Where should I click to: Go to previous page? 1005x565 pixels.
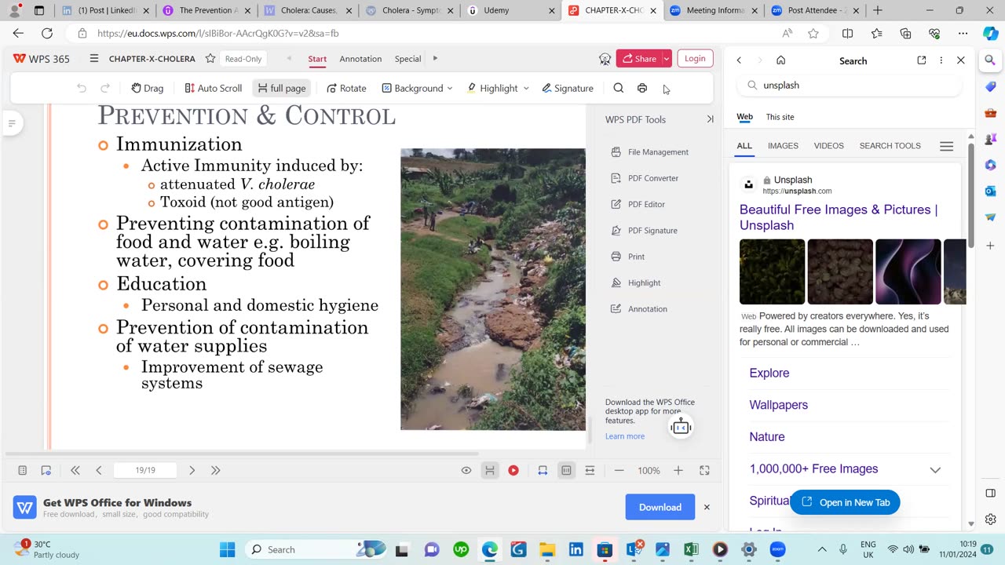[x=99, y=470]
